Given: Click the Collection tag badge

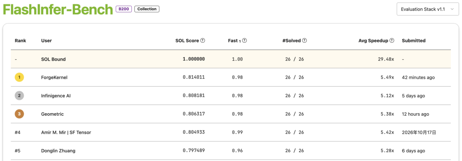Looking at the screenshot, I should (x=147, y=9).
